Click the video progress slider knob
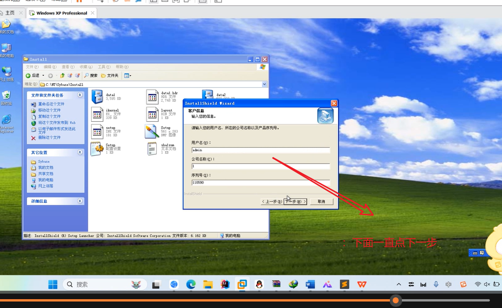Image resolution: width=502 pixels, height=308 pixels. (396, 300)
